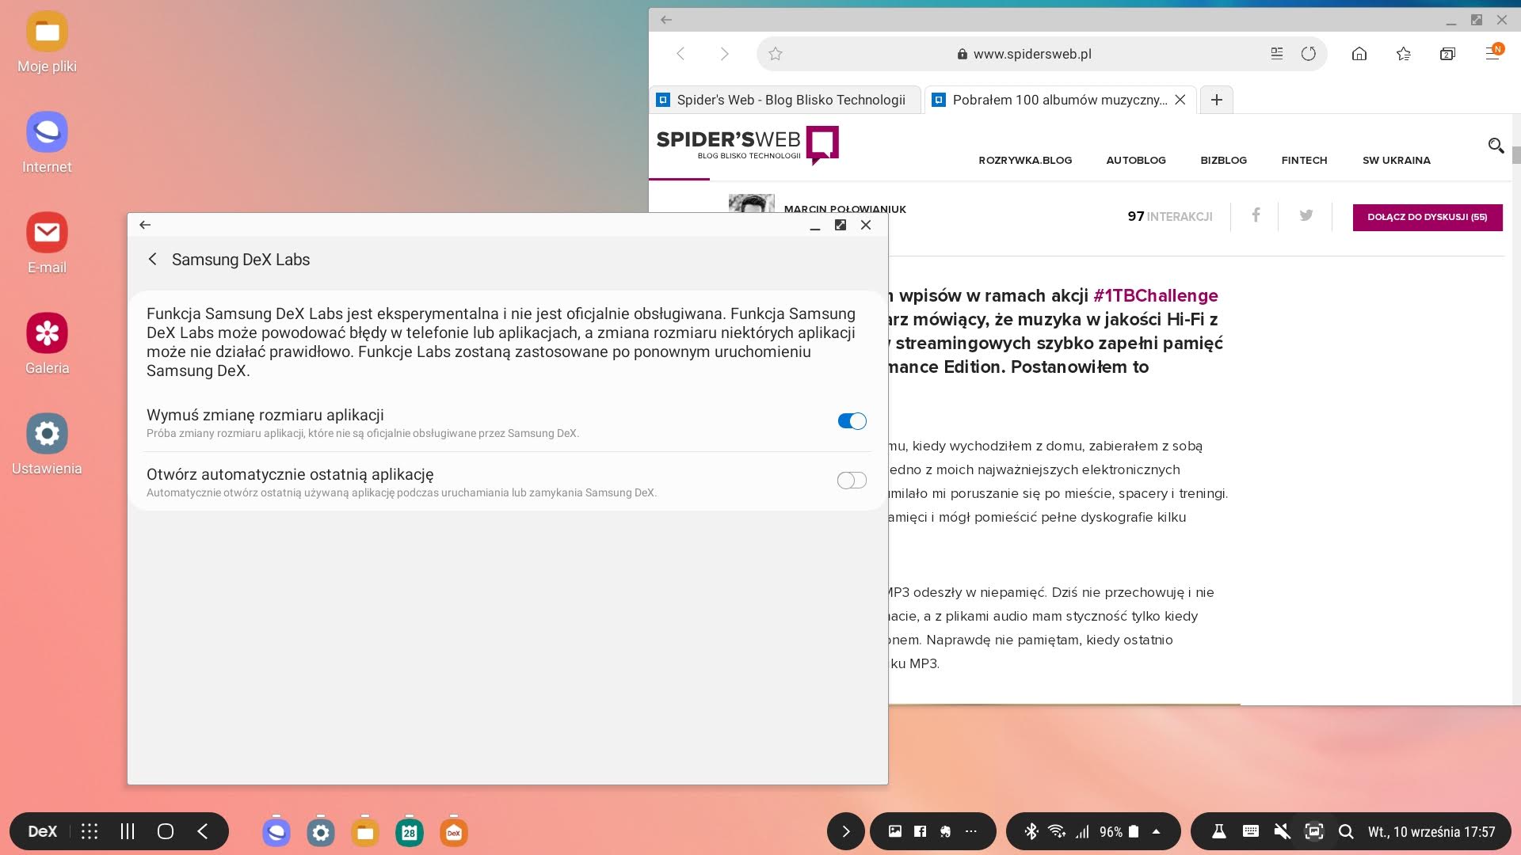
Task: Open the Evernote notification icon
Action: (x=945, y=831)
